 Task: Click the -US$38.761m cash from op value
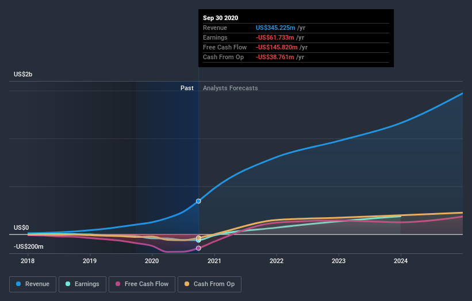[x=275, y=57]
